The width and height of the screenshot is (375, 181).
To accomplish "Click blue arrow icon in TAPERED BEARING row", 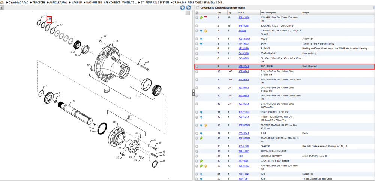I will (x=201, y=125).
